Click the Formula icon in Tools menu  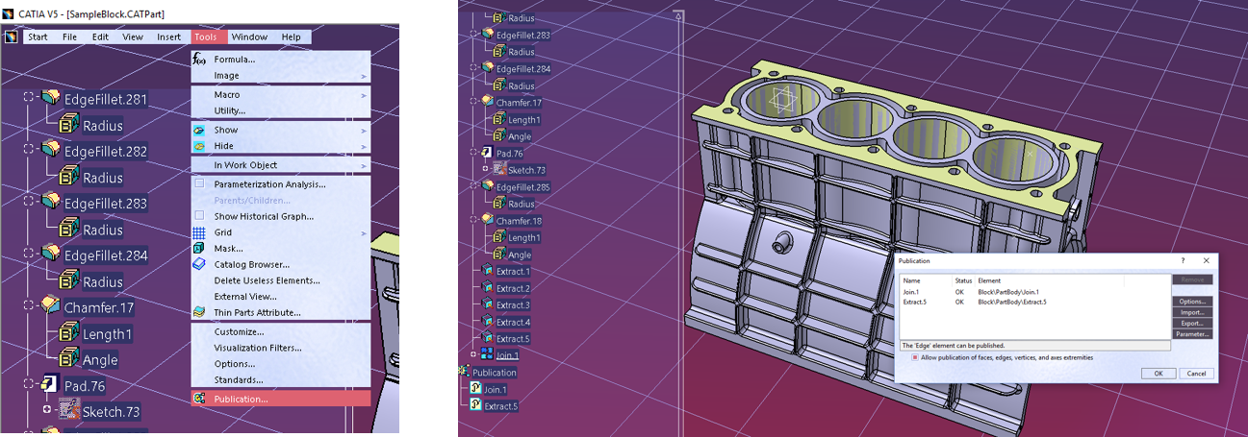point(199,60)
